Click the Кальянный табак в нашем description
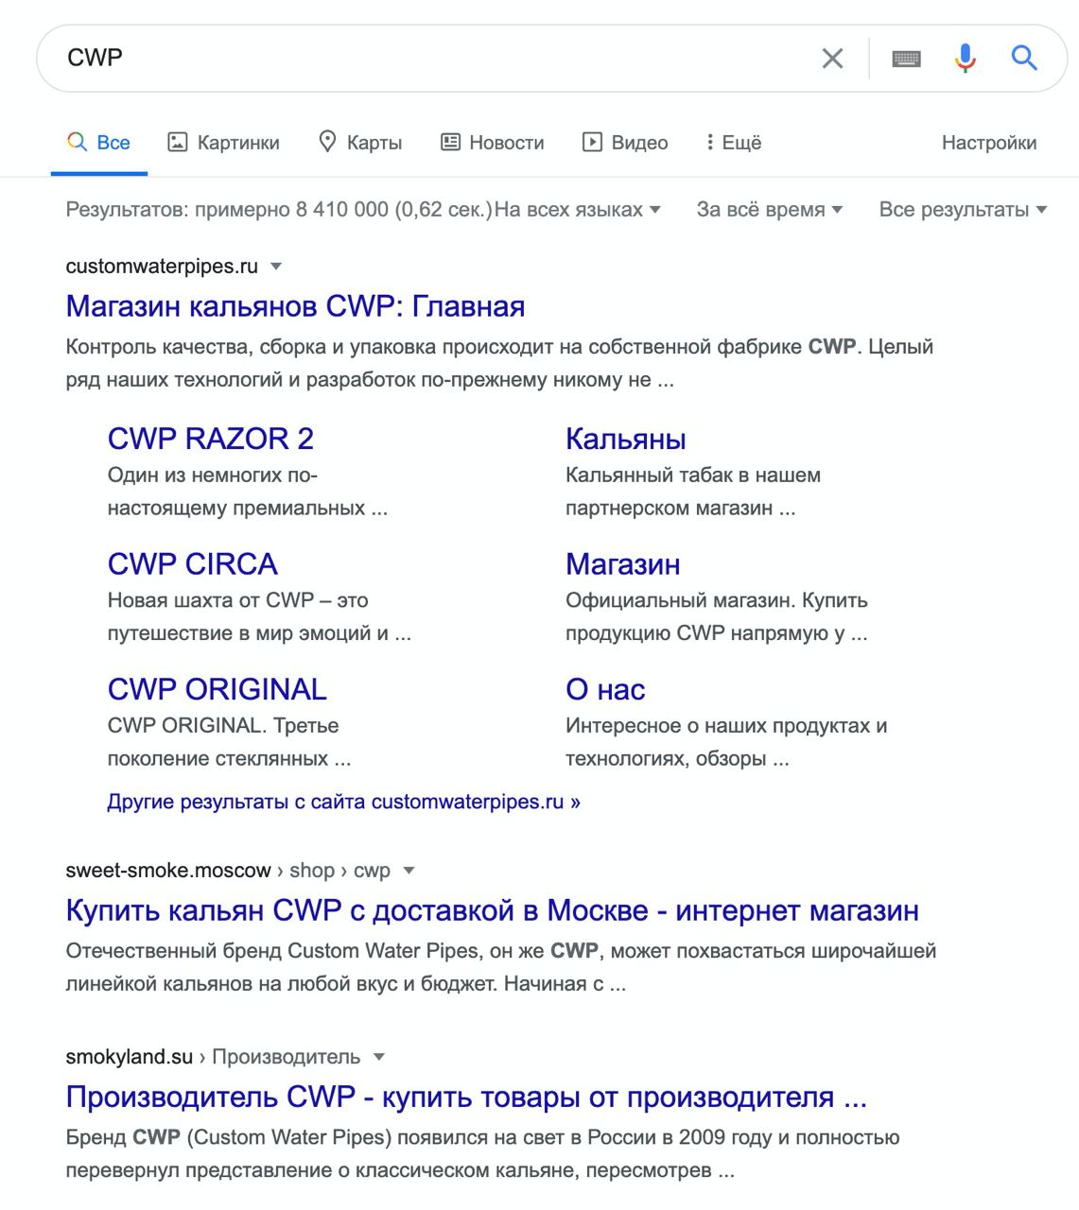This screenshot has height=1210, width=1079. pyautogui.click(x=693, y=492)
